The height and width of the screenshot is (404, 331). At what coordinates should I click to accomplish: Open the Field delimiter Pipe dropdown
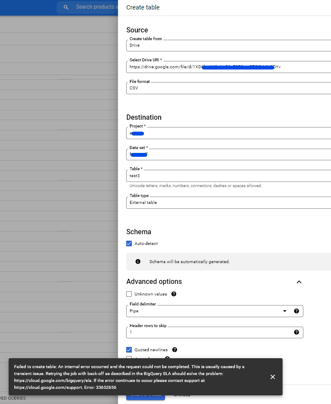(x=215, y=311)
